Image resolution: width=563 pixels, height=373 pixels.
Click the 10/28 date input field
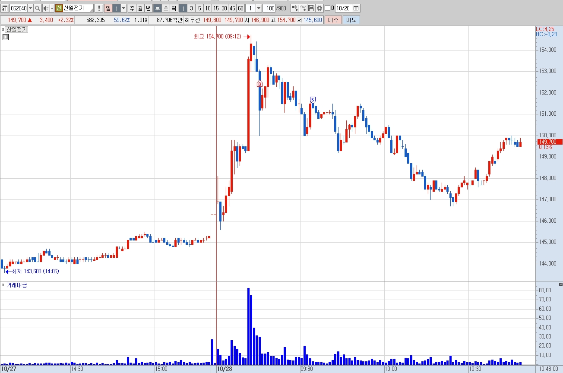click(x=343, y=8)
